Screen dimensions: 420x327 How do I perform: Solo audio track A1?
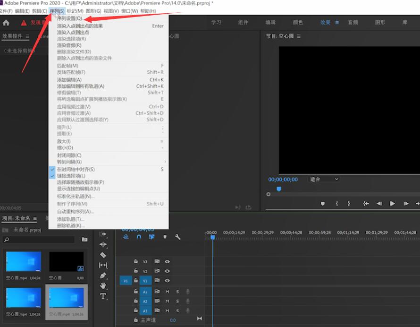pos(177,292)
